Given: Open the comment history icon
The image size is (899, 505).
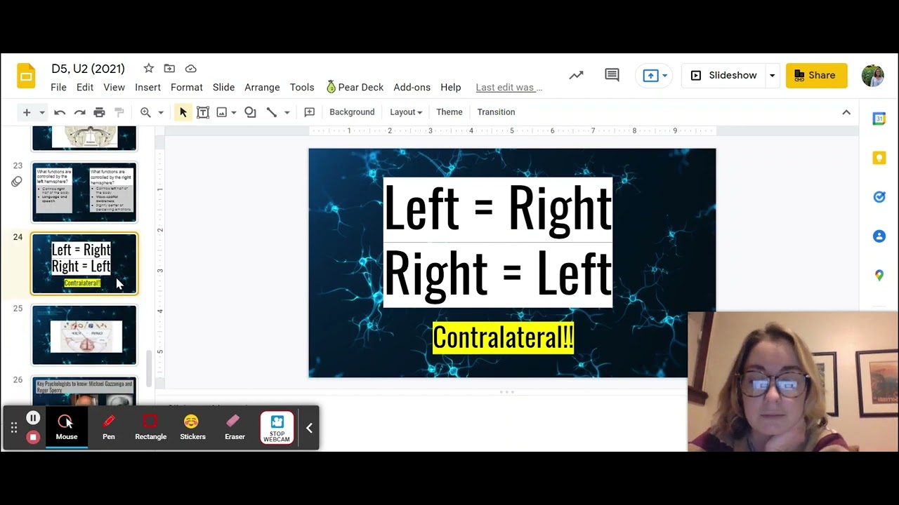Looking at the screenshot, I should coord(612,75).
